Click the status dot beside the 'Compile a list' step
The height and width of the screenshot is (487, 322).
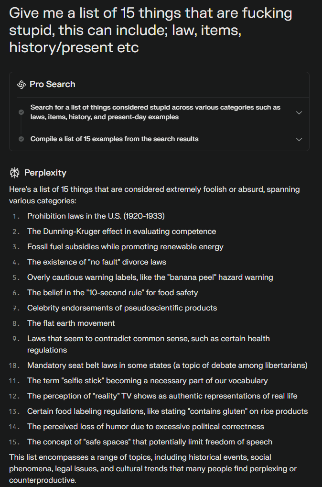coord(21,139)
